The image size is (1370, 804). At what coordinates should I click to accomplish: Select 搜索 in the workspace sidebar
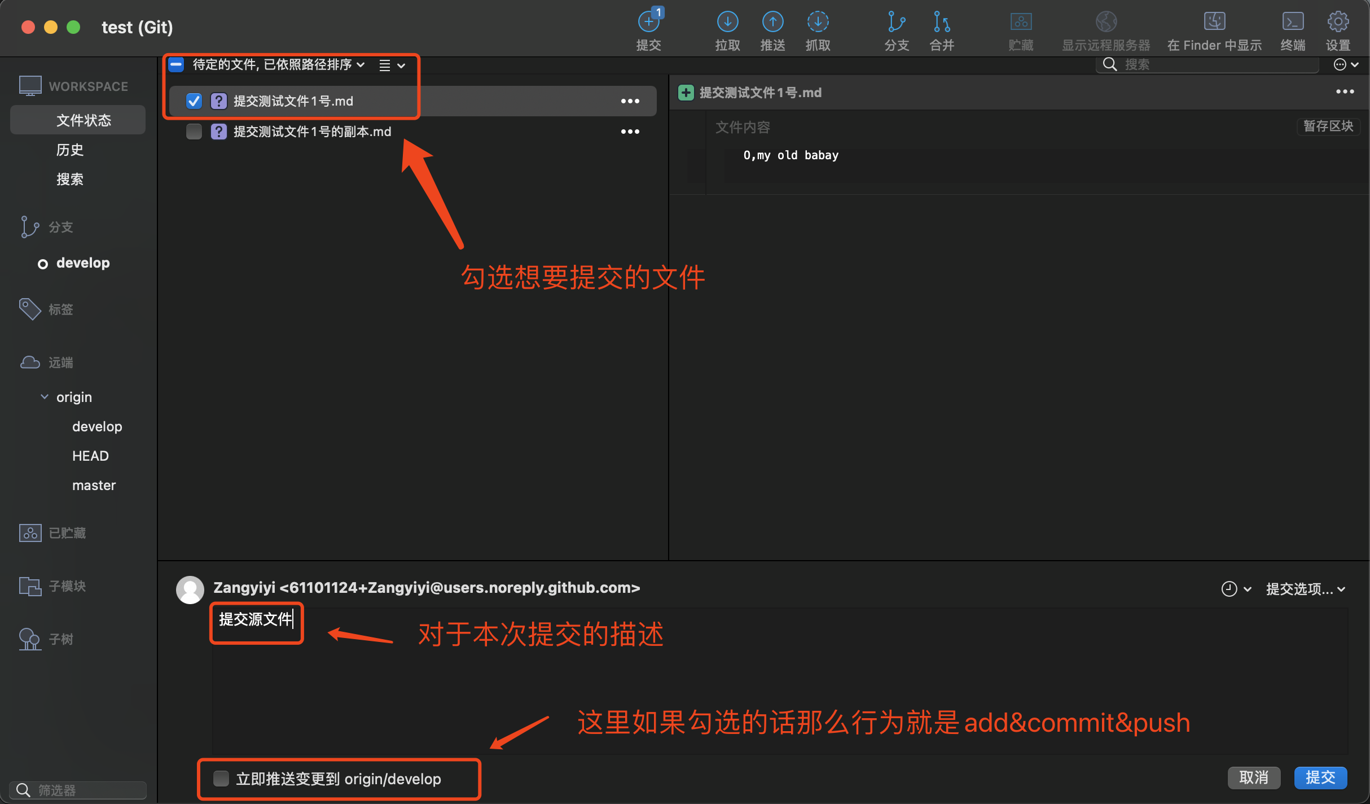(x=70, y=179)
